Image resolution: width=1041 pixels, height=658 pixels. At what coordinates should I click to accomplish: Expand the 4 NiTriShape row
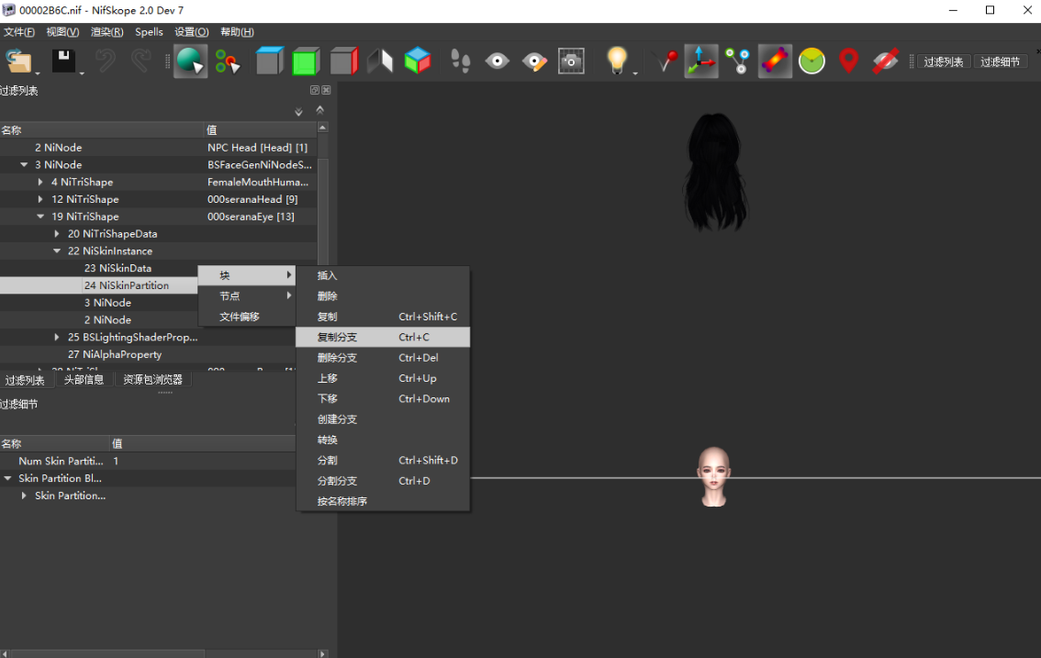coord(40,182)
